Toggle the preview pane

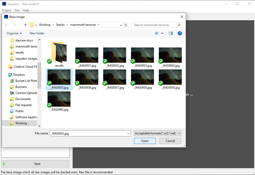pyautogui.click(x=171, y=33)
